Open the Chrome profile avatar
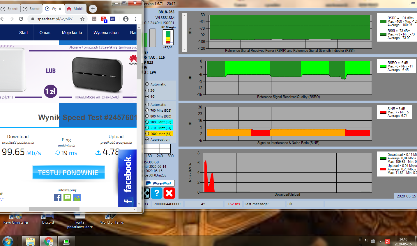 pyautogui.click(x=126, y=19)
